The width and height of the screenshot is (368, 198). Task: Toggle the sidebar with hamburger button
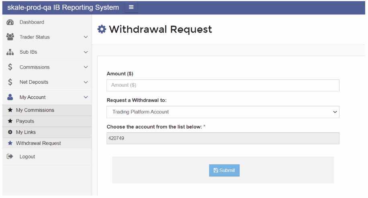(x=131, y=7)
